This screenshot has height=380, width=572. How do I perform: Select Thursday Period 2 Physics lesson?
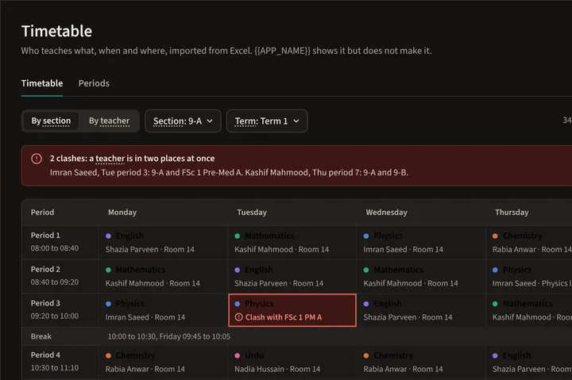[529, 277]
